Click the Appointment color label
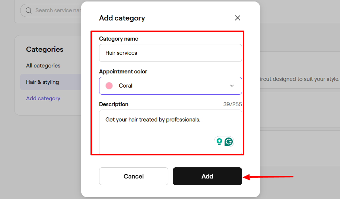340x199 pixels. (123, 72)
